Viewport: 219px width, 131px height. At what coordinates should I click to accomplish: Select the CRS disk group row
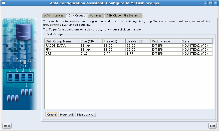click(x=62, y=53)
